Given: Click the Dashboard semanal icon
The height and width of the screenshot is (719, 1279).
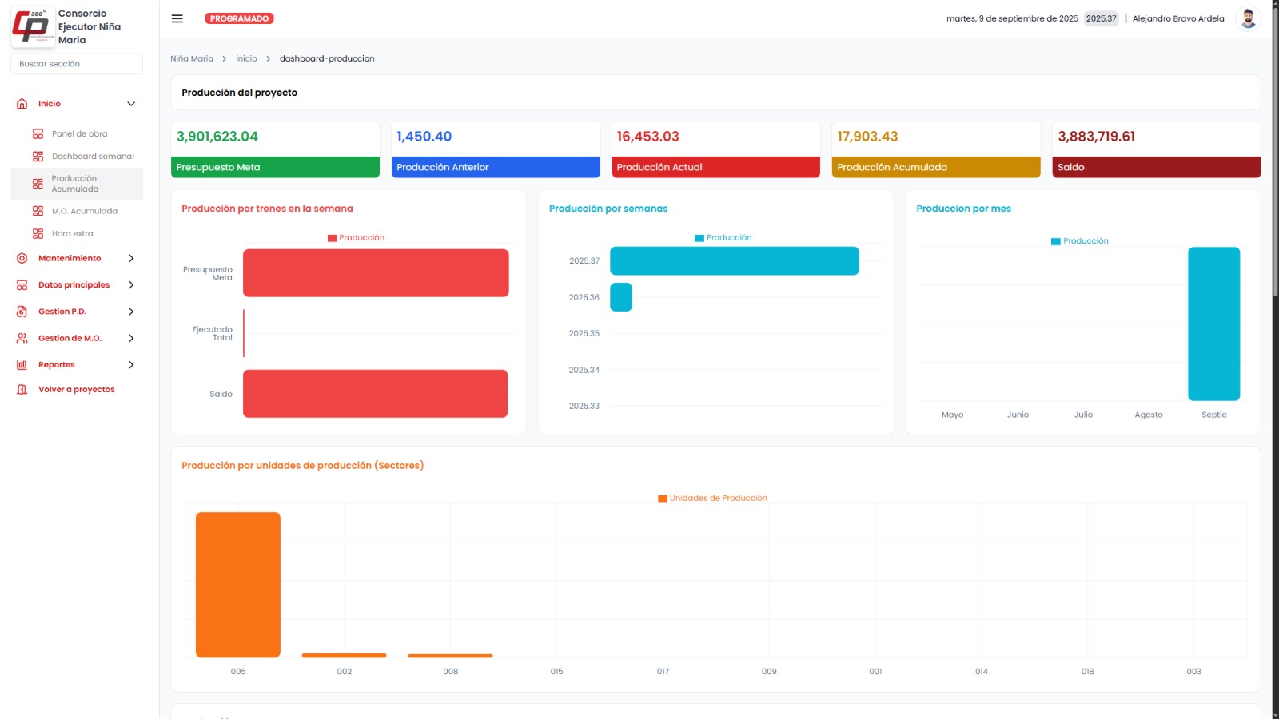Looking at the screenshot, I should point(38,157).
